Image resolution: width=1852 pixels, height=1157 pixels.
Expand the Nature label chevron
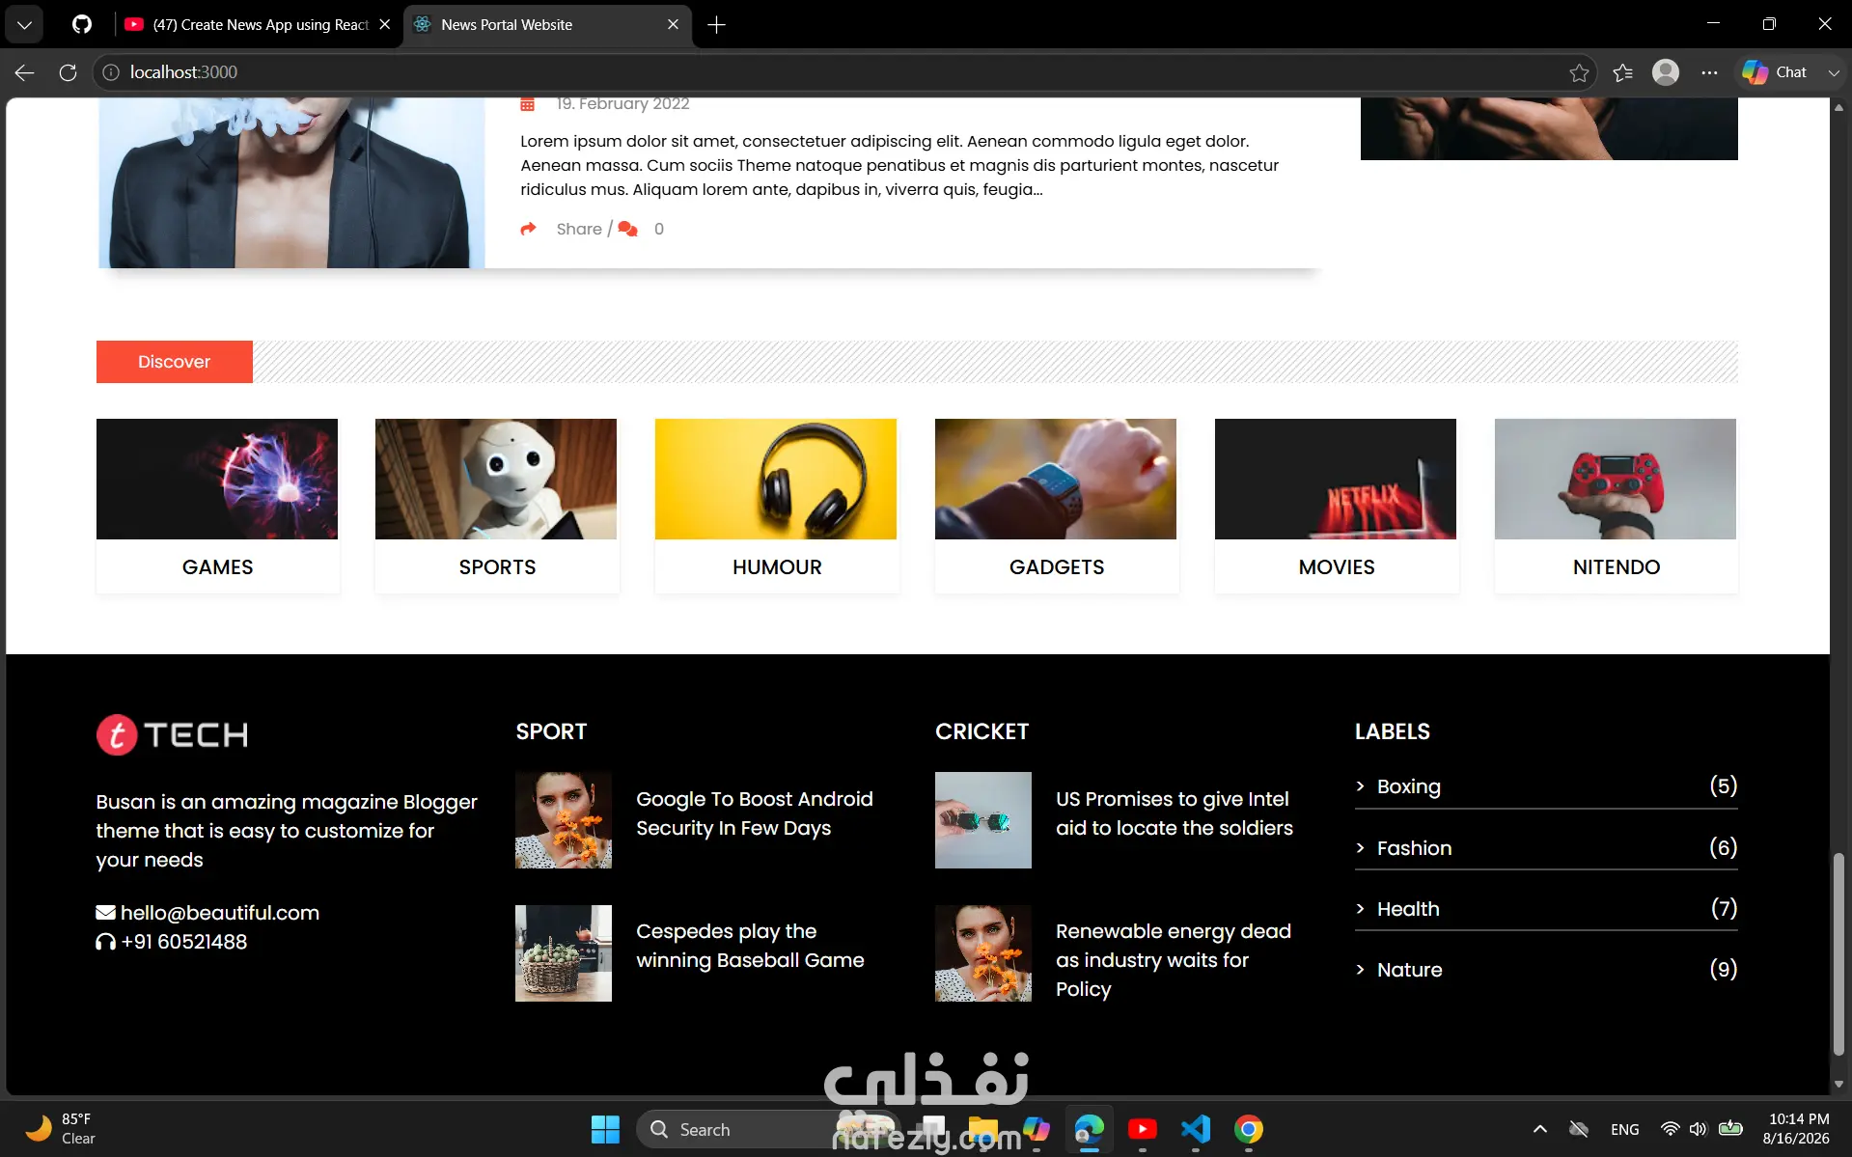[x=1361, y=970]
